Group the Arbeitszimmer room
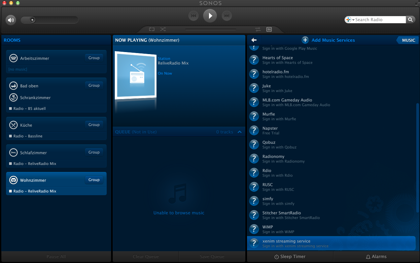Viewport: 420px width, 263px height. 94,58
